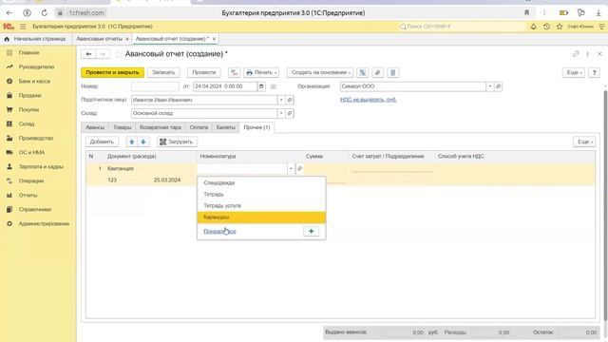Show postings Дт/Кт icon
This screenshot has width=608, height=342.
(x=234, y=72)
